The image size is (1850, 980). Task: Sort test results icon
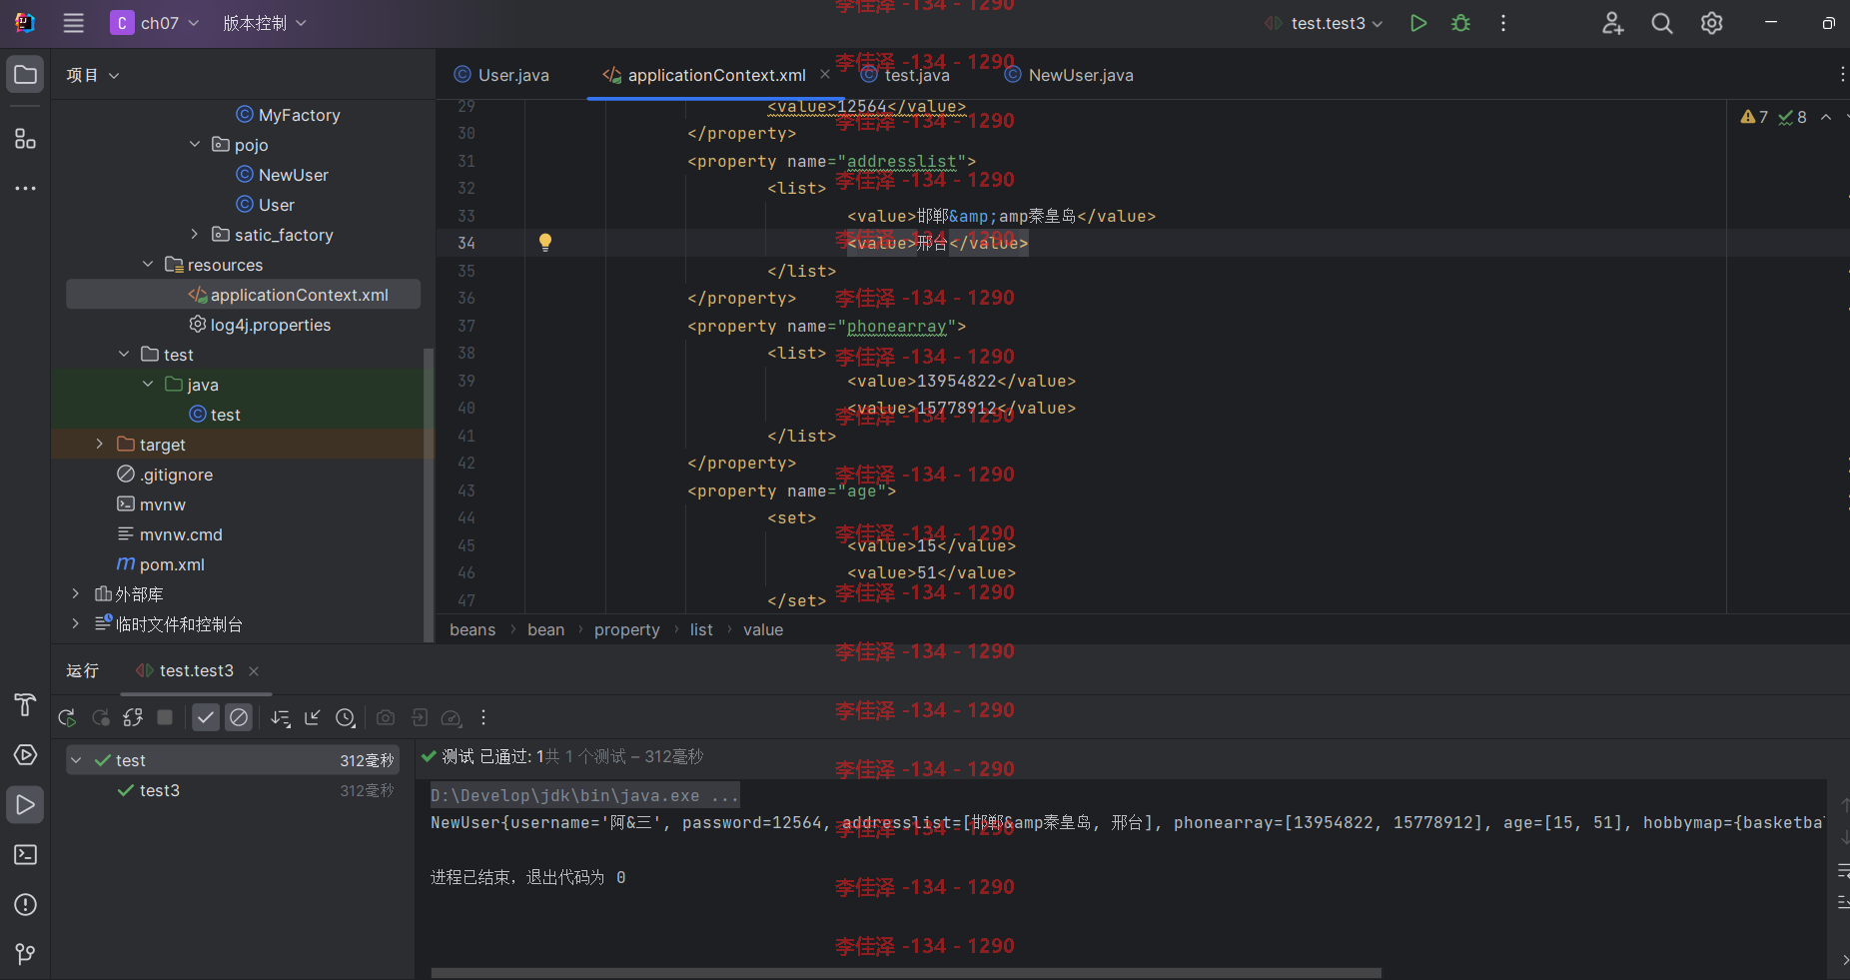281,717
